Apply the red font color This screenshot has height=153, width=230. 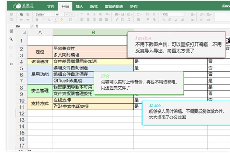point(56,20)
